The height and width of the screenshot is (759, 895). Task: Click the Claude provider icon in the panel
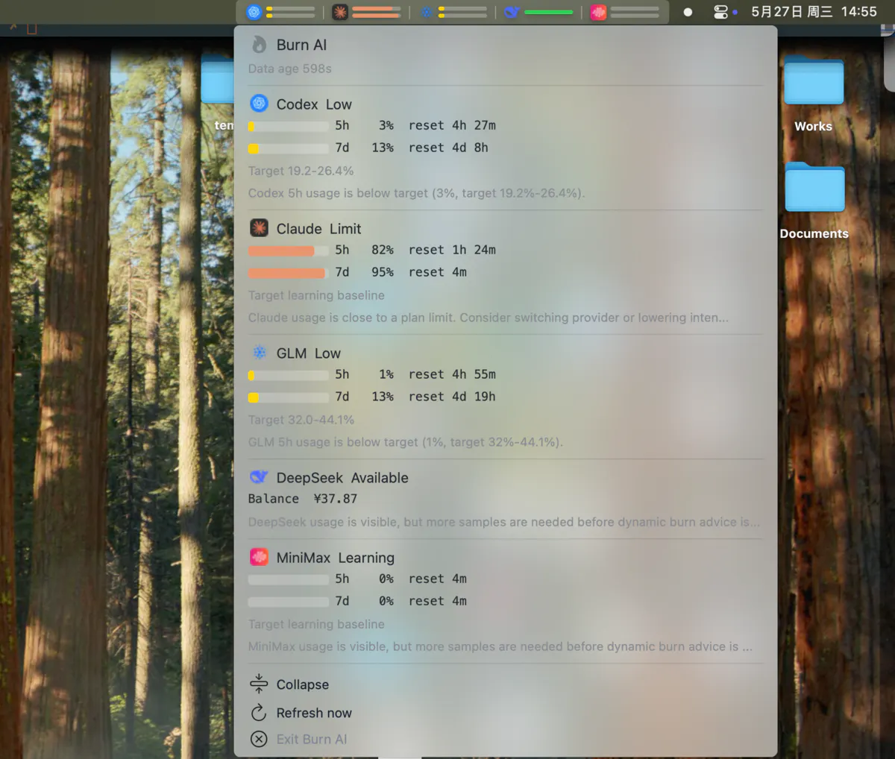(x=259, y=228)
